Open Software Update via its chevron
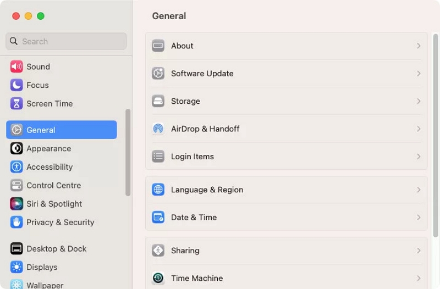Viewport: 440px width, 289px height. coord(419,74)
